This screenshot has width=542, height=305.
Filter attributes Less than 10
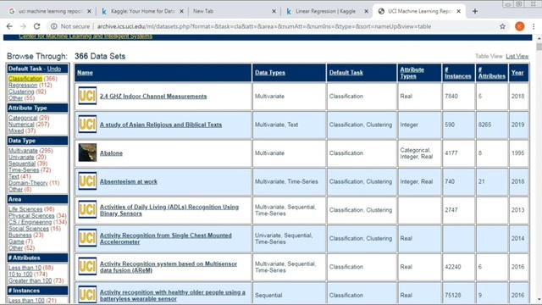click(x=25, y=268)
